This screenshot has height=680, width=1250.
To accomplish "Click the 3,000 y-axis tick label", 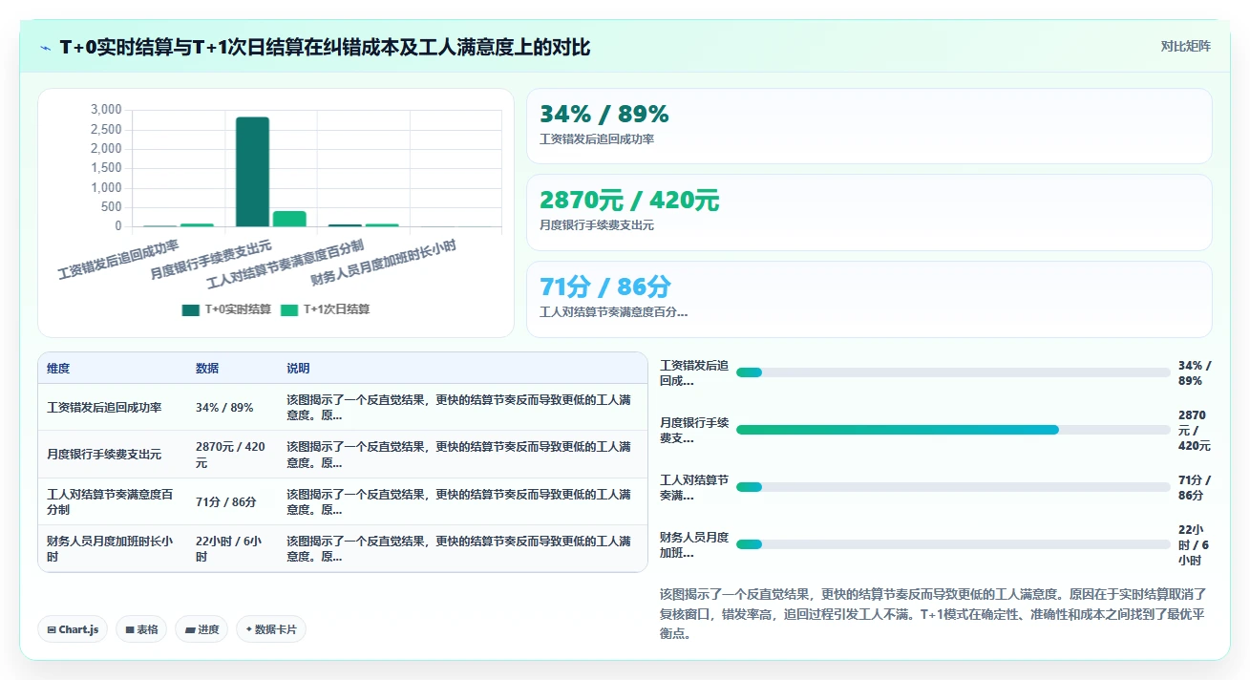I will tap(106, 110).
